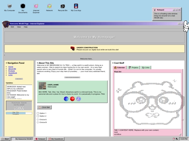The height and width of the screenshot is (141, 189).
Task: Click the Welcome to My Homepage banner
Action: point(94,37)
